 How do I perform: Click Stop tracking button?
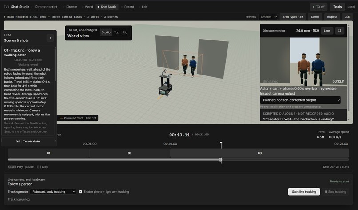click(335, 192)
